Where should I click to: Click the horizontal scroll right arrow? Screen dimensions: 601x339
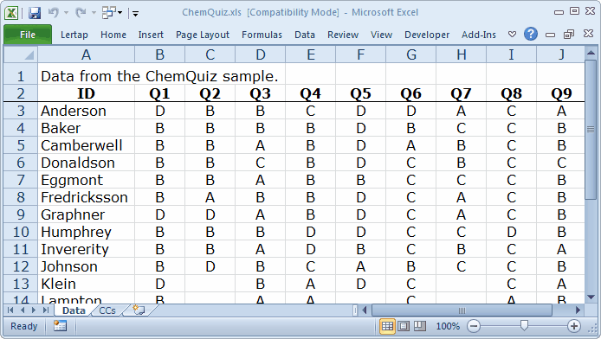(x=578, y=310)
